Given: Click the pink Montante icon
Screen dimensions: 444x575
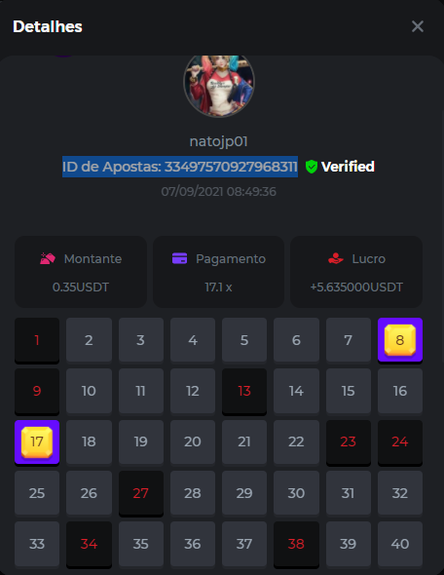Looking at the screenshot, I should [x=48, y=258].
